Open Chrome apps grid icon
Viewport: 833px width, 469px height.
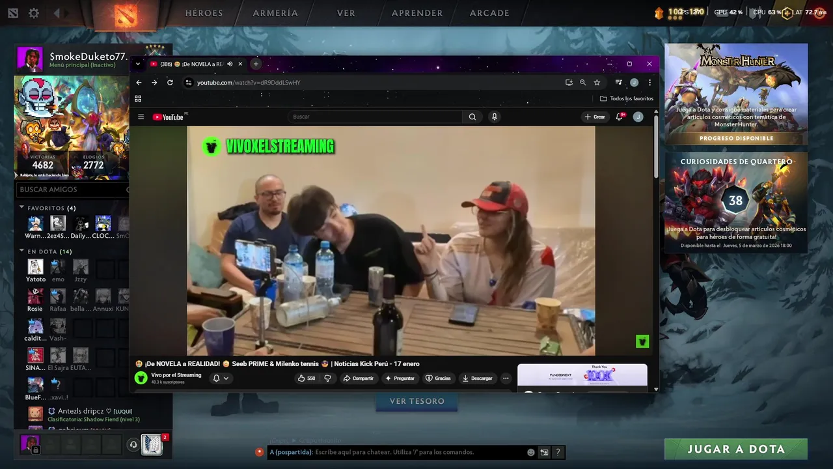tap(138, 98)
